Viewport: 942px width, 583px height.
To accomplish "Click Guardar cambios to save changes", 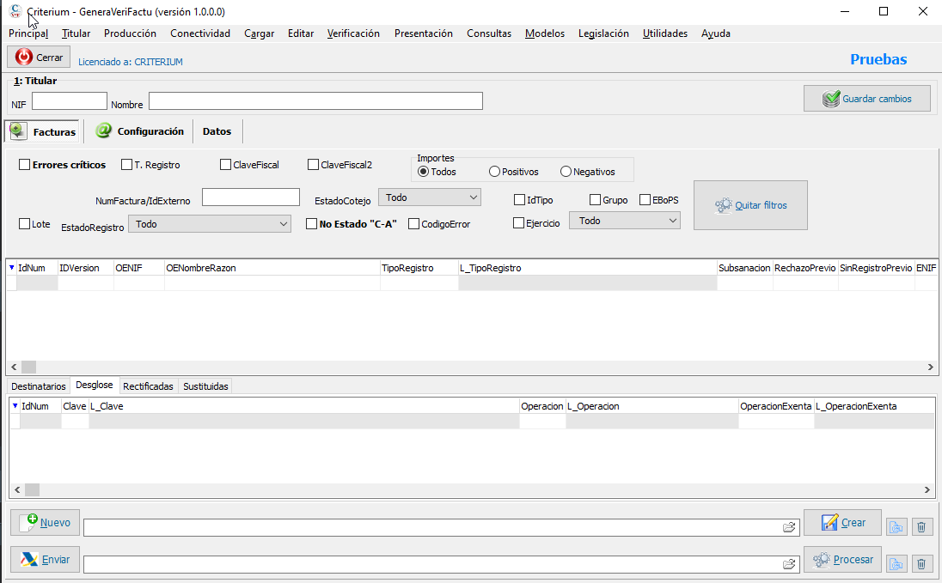I will pyautogui.click(x=867, y=99).
